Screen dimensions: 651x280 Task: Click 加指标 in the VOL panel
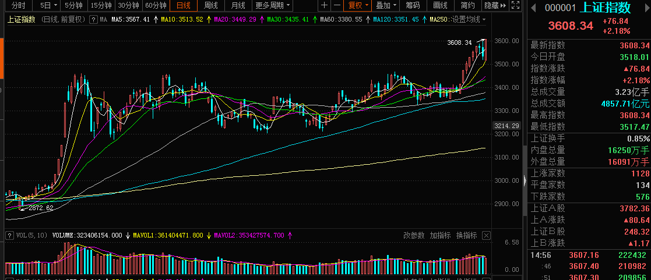click(x=440, y=235)
